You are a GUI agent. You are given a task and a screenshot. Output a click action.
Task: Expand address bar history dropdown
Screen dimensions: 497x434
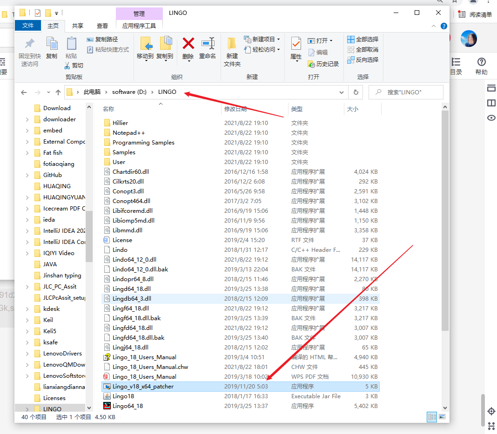(x=342, y=92)
